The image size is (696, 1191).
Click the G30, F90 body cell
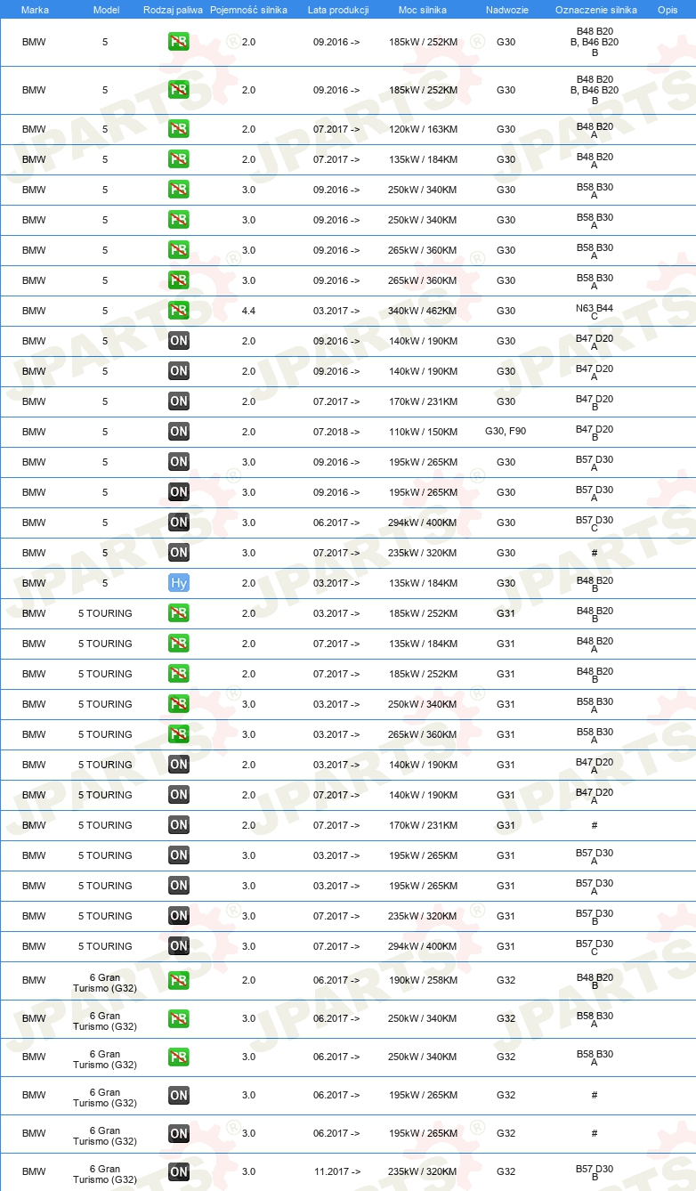coord(506,432)
